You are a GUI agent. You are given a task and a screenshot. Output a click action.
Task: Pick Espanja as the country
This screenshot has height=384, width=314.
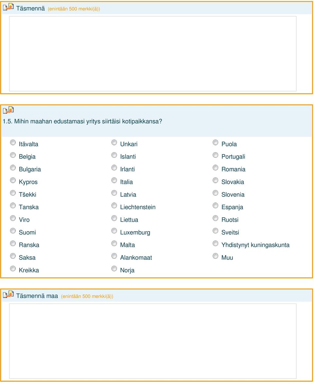pos(215,206)
